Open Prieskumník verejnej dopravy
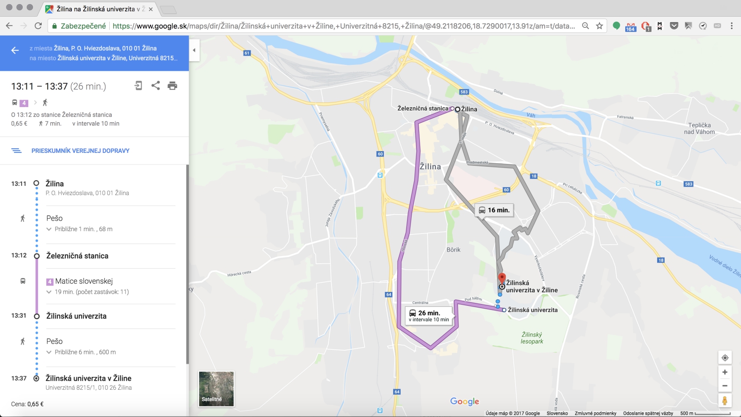Viewport: 741px width, 417px height. [80, 151]
